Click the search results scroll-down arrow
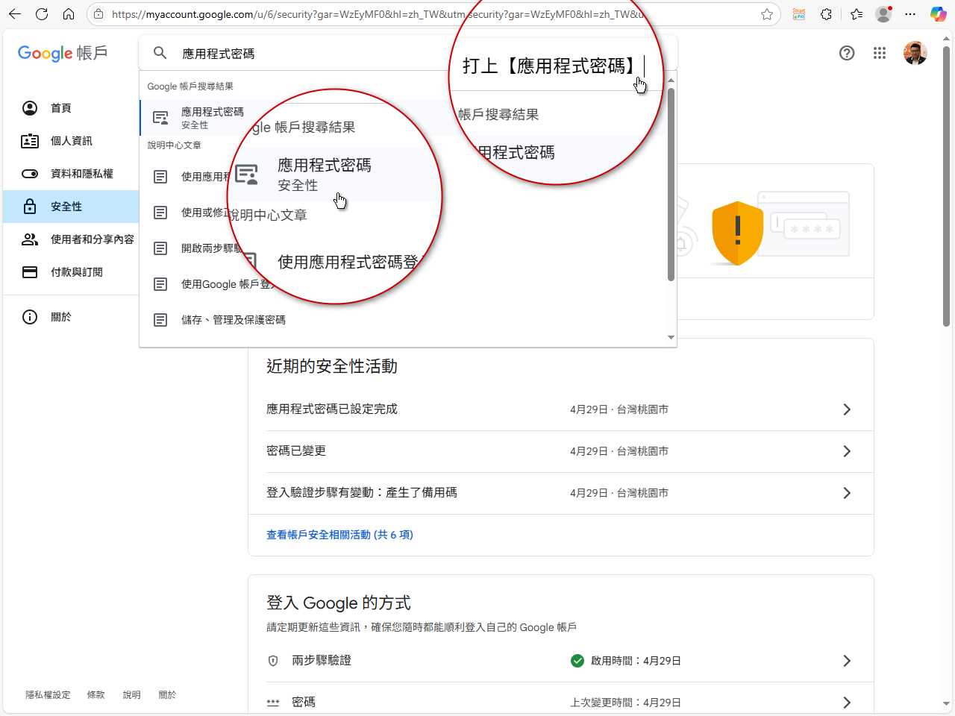This screenshot has width=955, height=716. tap(671, 338)
